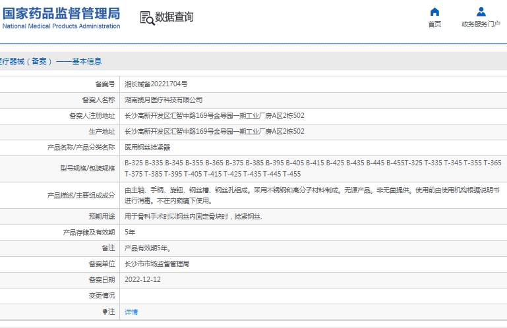Image resolution: width=507 pixels, height=328 pixels.
Task: Click the 政务服务门户 label
Action: coord(481,24)
